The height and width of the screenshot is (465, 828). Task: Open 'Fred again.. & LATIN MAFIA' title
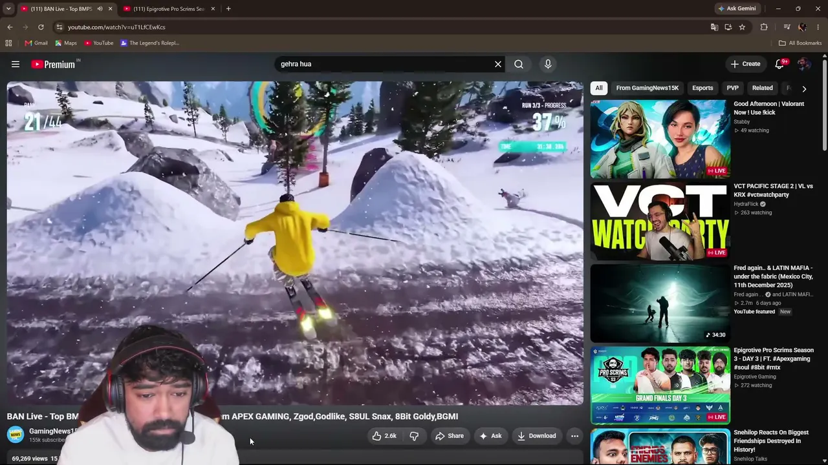pyautogui.click(x=773, y=276)
